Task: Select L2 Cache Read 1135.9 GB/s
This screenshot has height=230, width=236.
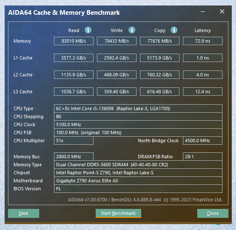Action: coord(74,75)
